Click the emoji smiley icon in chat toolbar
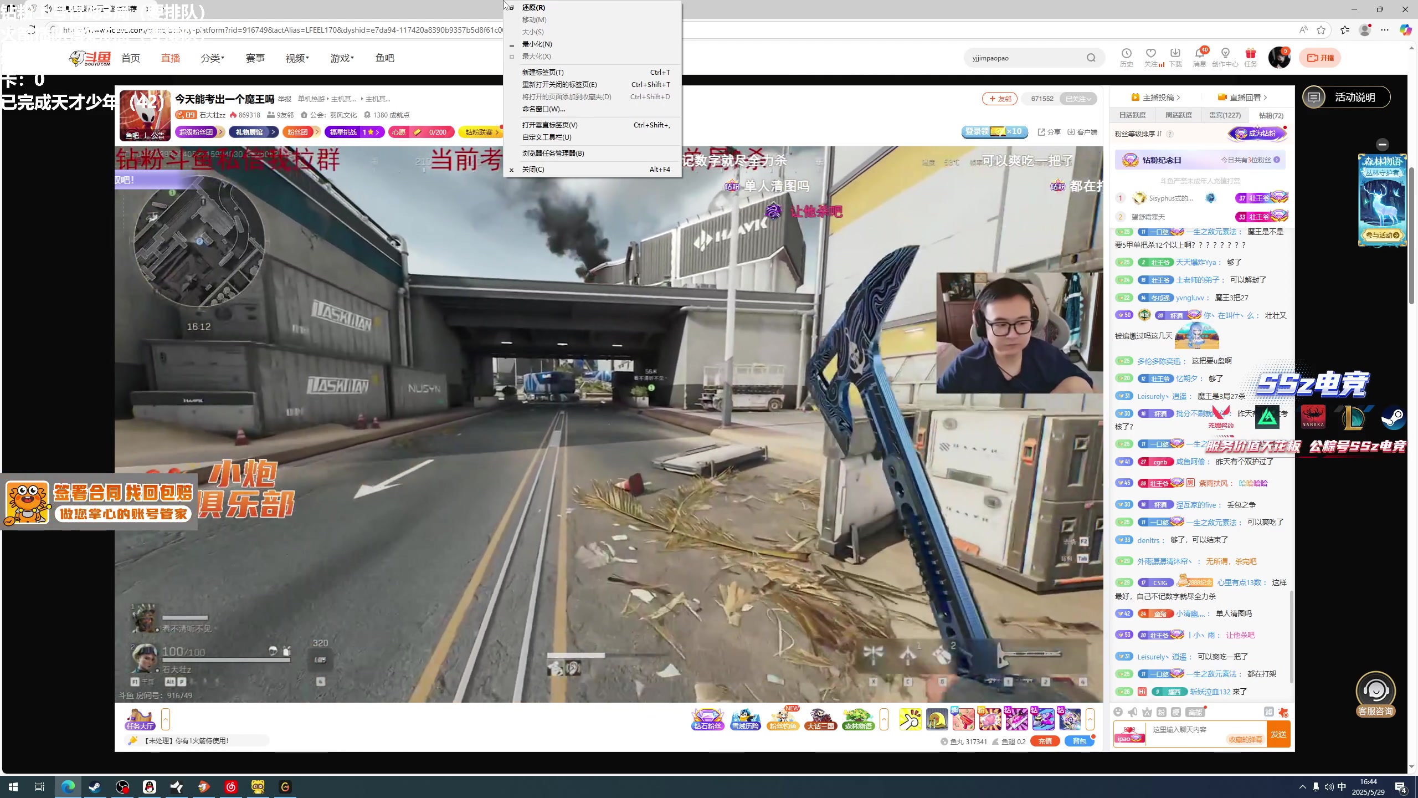 (x=1118, y=712)
